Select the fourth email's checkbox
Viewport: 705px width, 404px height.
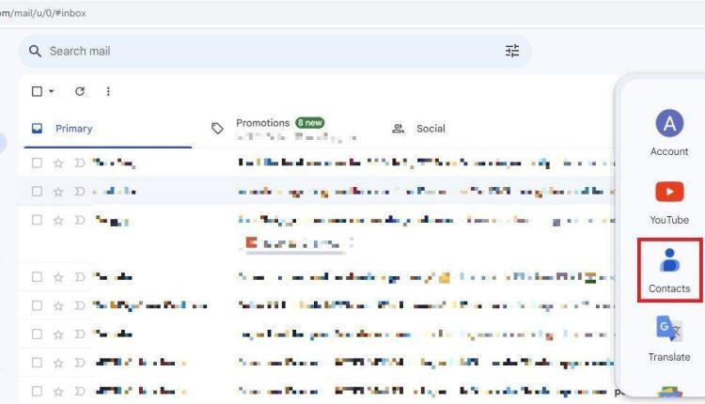coord(37,277)
